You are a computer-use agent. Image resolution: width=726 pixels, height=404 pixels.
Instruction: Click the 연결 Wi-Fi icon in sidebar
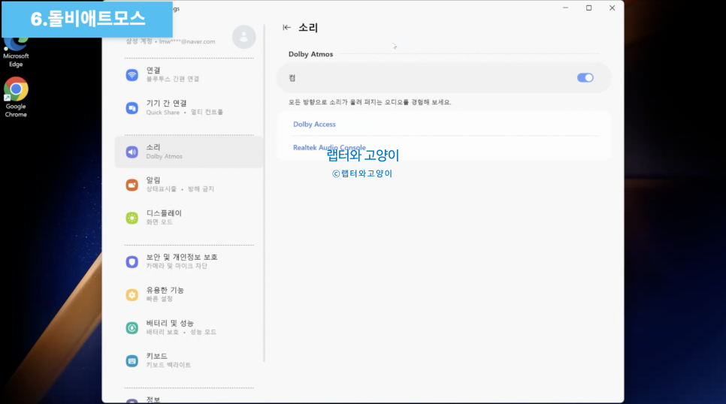click(132, 75)
